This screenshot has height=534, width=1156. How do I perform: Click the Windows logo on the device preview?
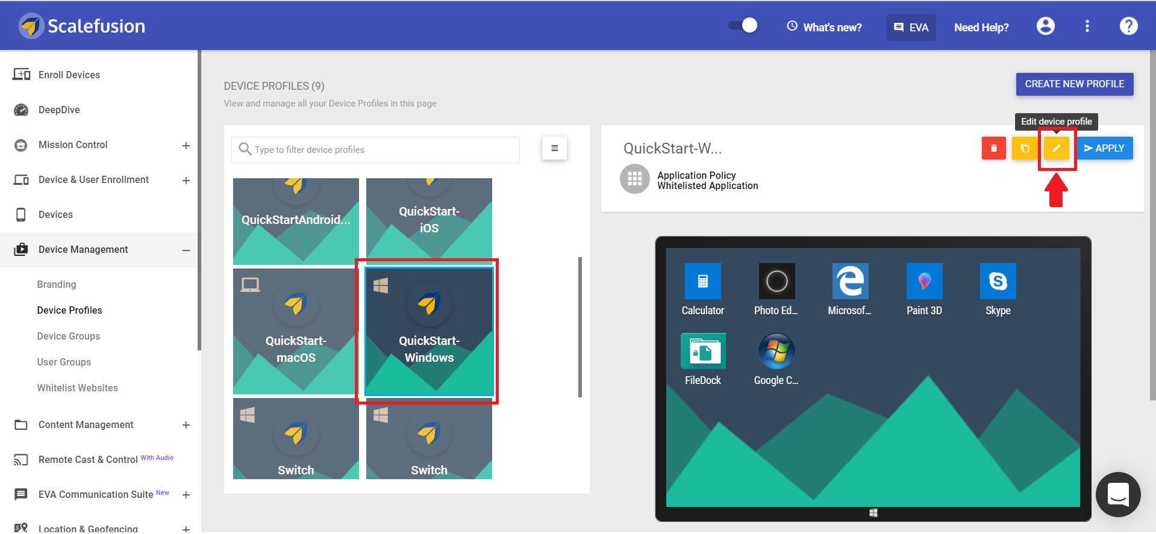pyautogui.click(x=873, y=513)
